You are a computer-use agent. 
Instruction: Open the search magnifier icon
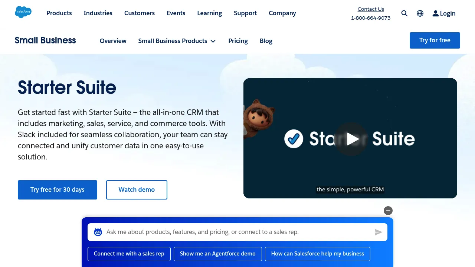(x=404, y=13)
